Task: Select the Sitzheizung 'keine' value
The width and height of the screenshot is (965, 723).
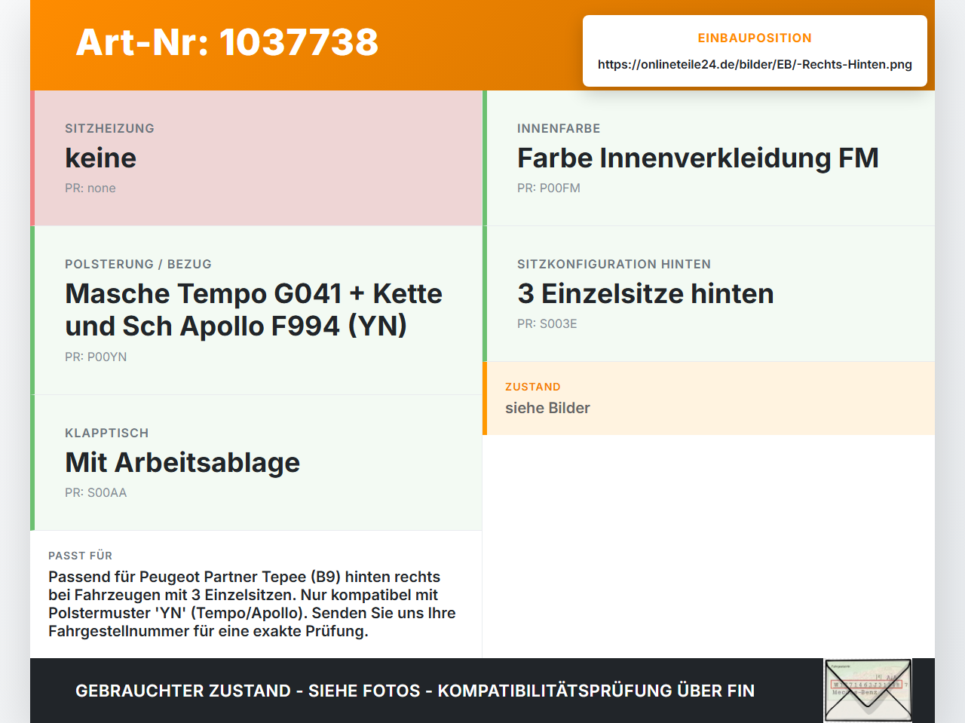Action: tap(101, 158)
